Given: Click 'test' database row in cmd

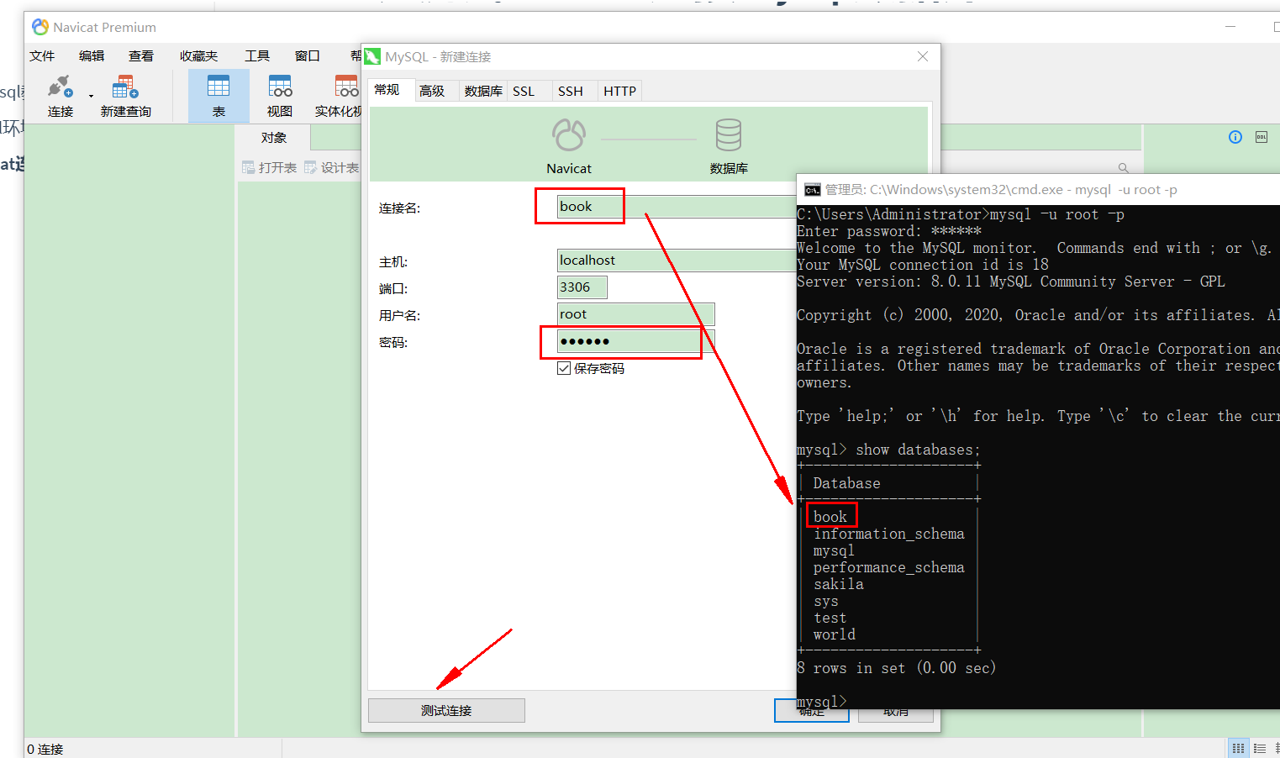Looking at the screenshot, I should [x=830, y=618].
